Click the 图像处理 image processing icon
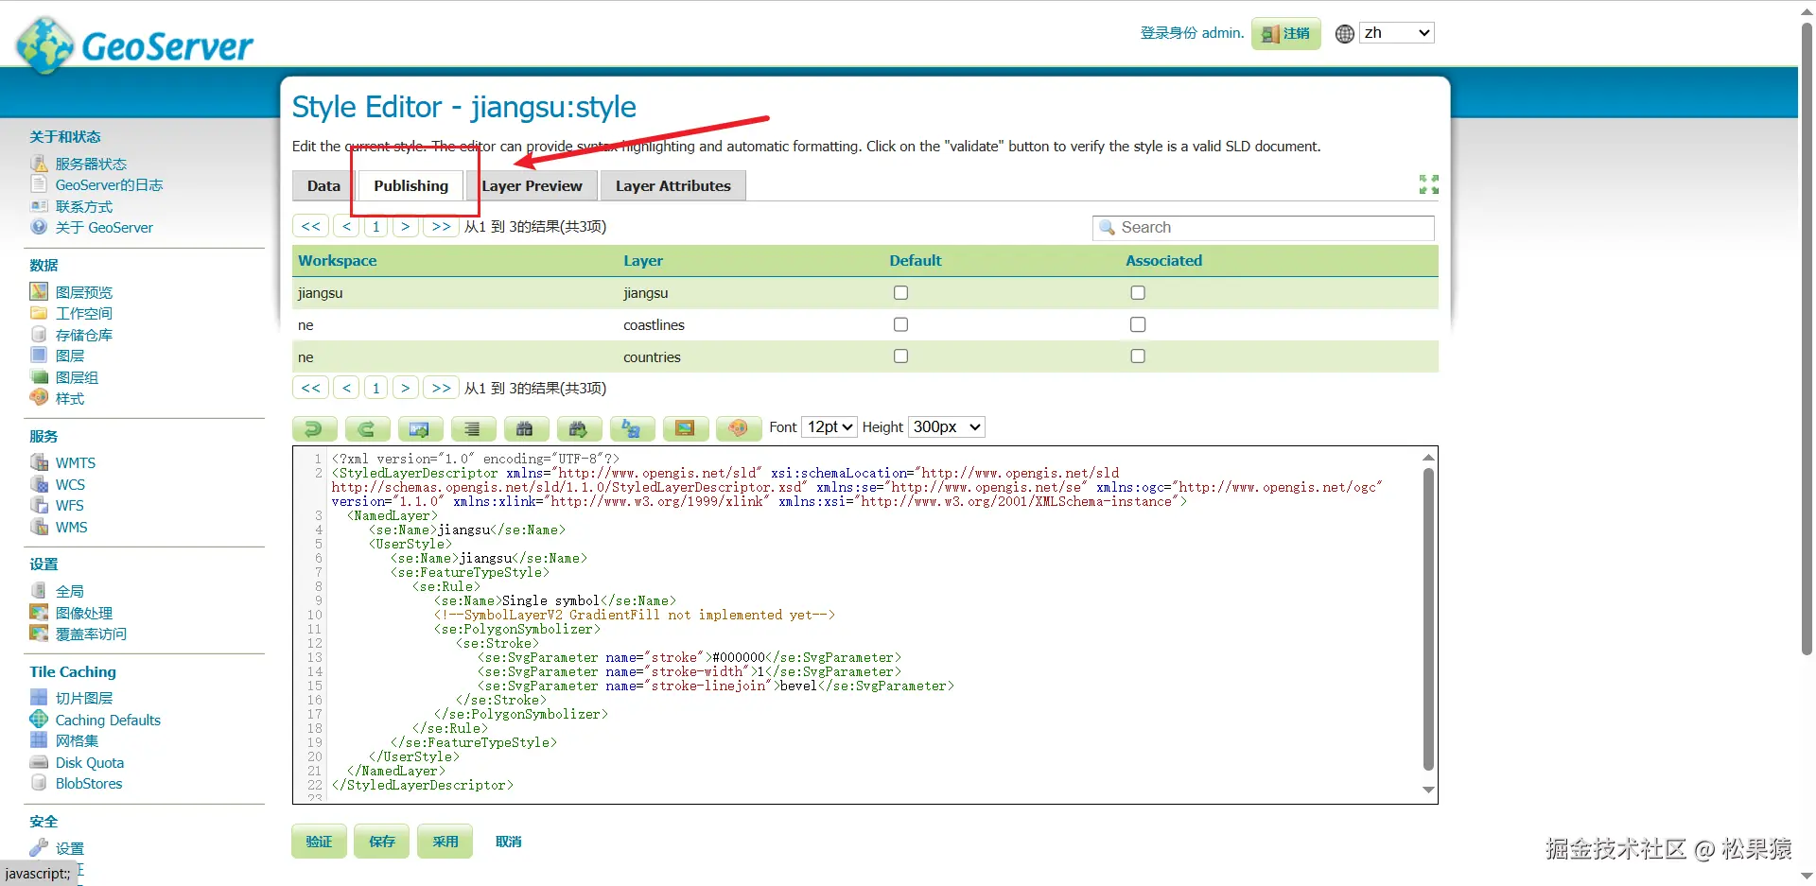Screen dimensions: 1816x886 point(39,613)
